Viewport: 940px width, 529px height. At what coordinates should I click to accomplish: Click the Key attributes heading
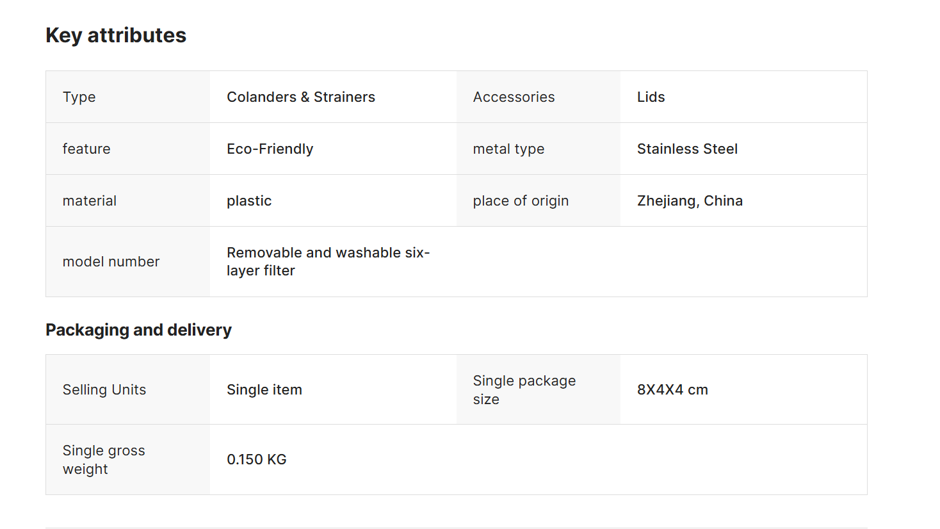click(x=116, y=35)
